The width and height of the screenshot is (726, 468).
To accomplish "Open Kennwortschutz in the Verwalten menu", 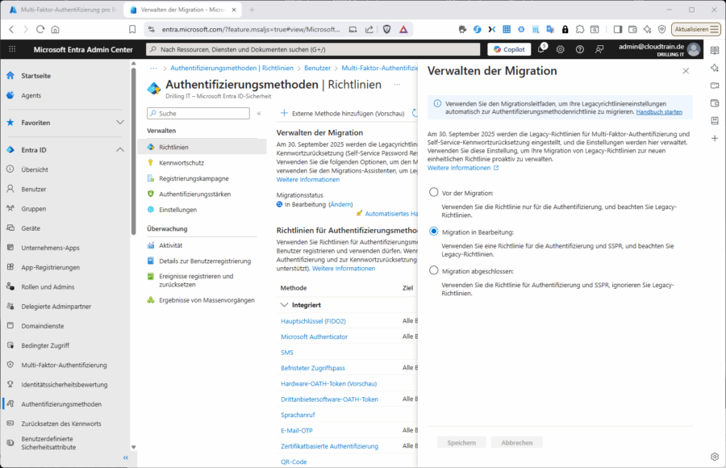I will (x=181, y=163).
